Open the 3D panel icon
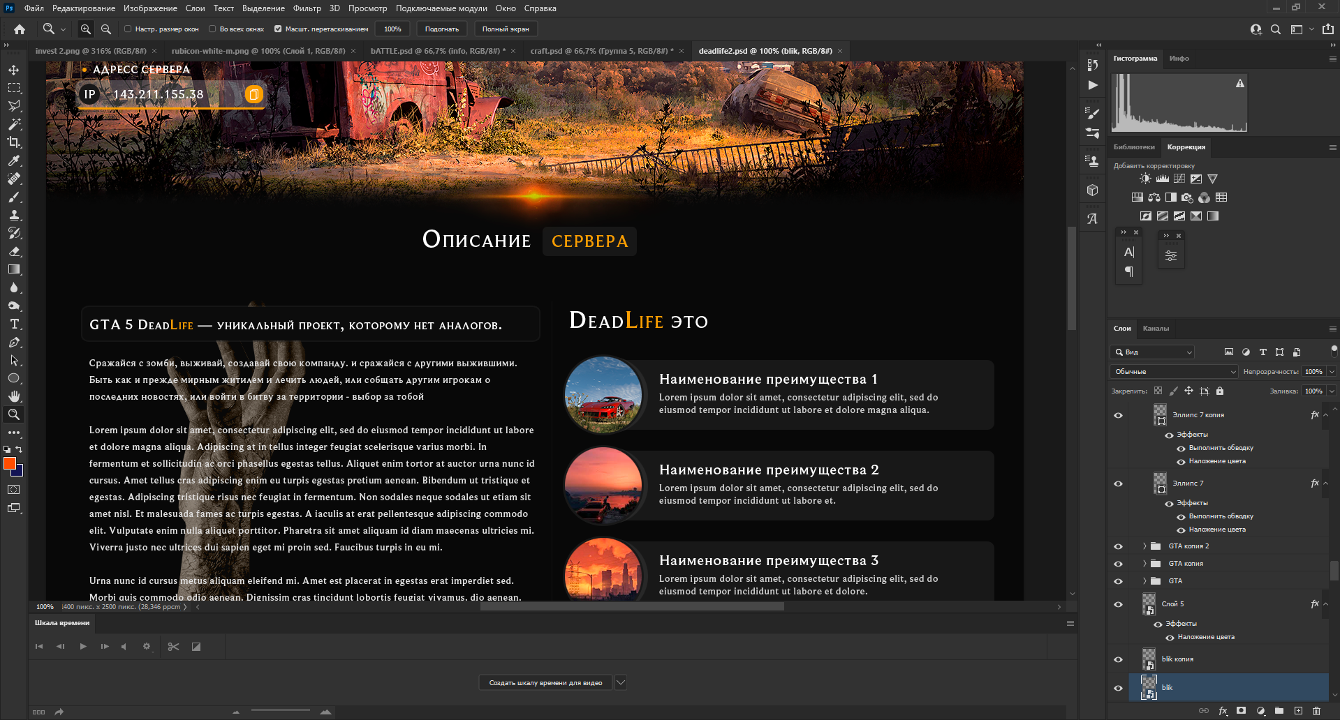 [x=1093, y=190]
